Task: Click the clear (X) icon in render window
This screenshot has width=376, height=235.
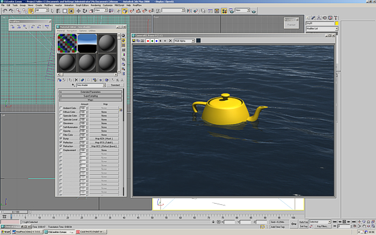Action: (170, 41)
